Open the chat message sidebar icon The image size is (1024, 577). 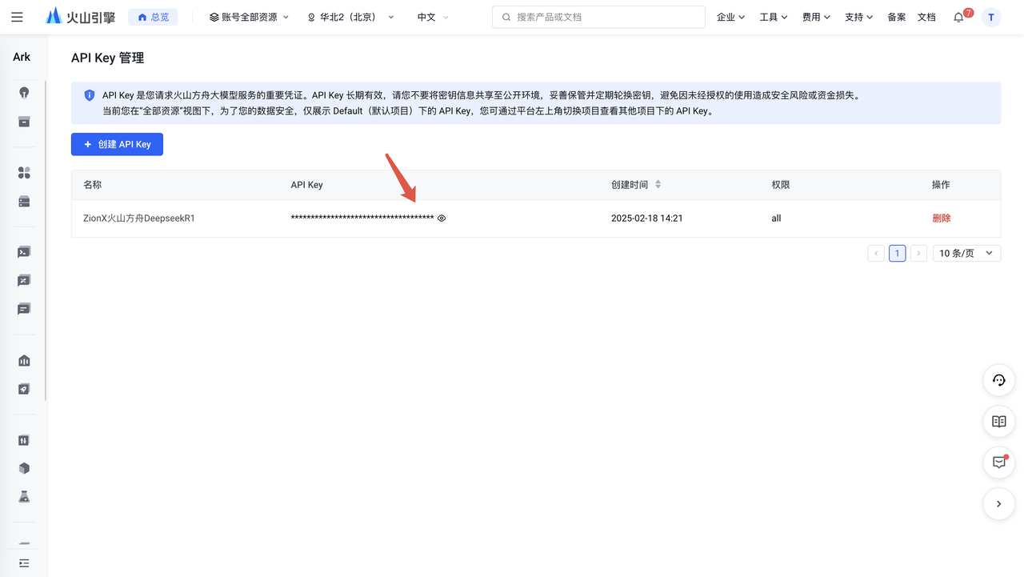[x=24, y=309]
